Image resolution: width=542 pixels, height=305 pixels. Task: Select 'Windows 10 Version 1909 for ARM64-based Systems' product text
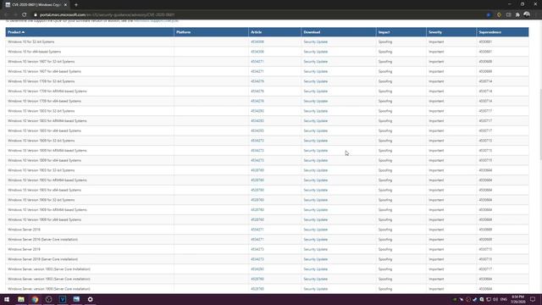point(47,210)
